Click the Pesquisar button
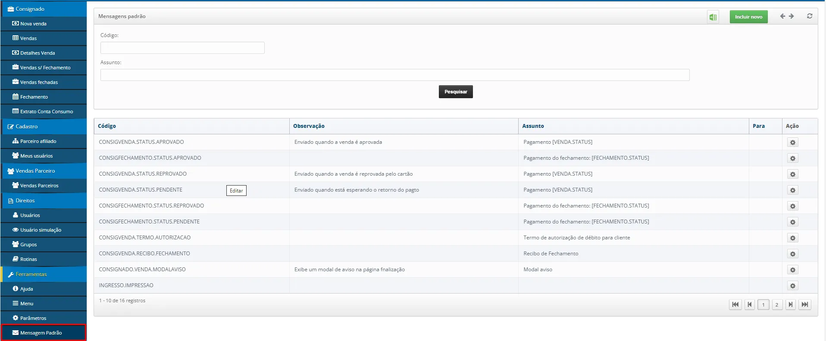Image resolution: width=826 pixels, height=341 pixels. [456, 92]
